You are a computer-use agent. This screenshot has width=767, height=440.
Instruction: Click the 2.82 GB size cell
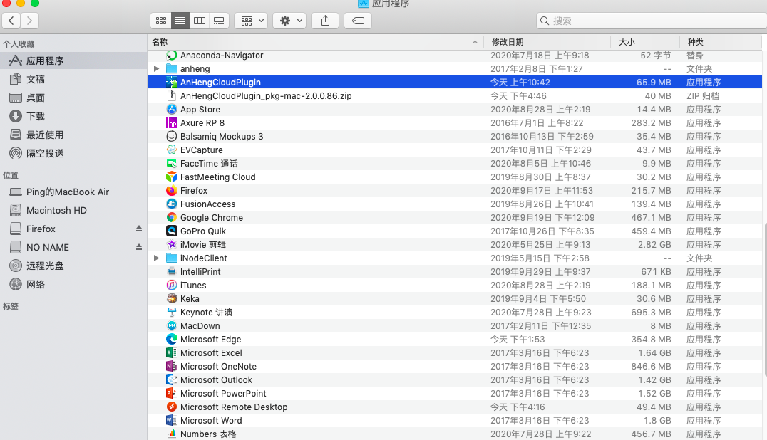[654, 245]
